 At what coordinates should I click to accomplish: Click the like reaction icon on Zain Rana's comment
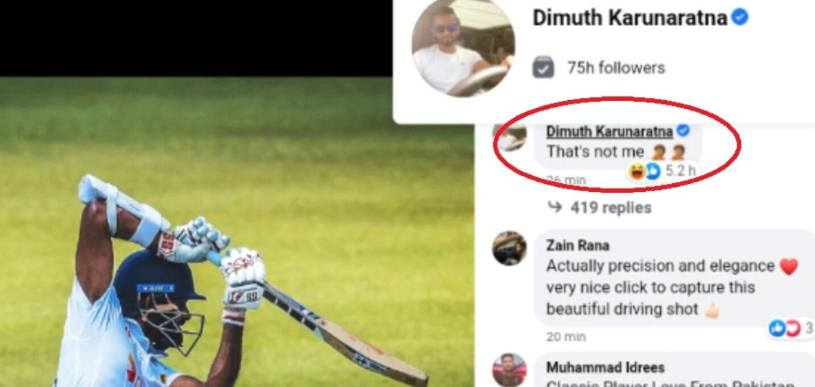777,328
